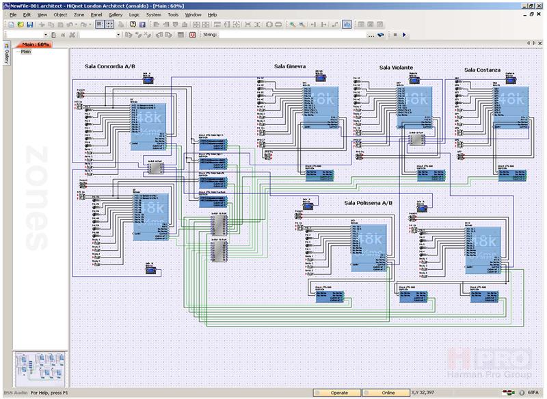Click the red U icon in second toolbar

click(x=192, y=34)
